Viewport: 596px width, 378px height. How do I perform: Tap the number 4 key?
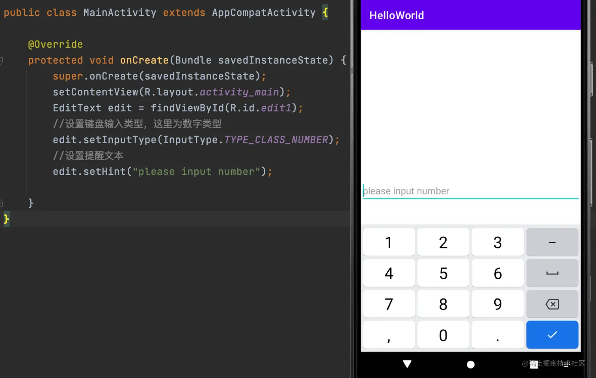pos(389,273)
